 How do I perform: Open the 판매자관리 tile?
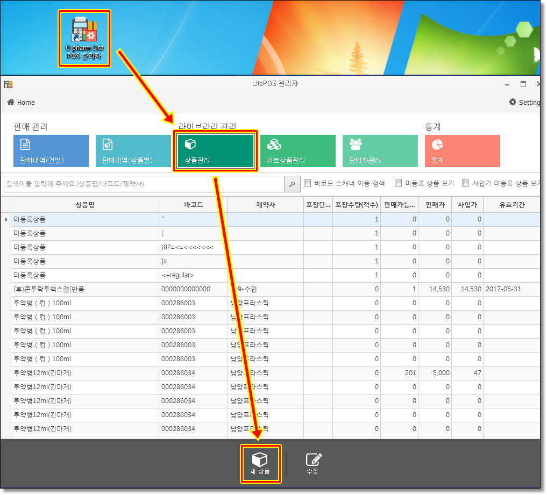[380, 151]
